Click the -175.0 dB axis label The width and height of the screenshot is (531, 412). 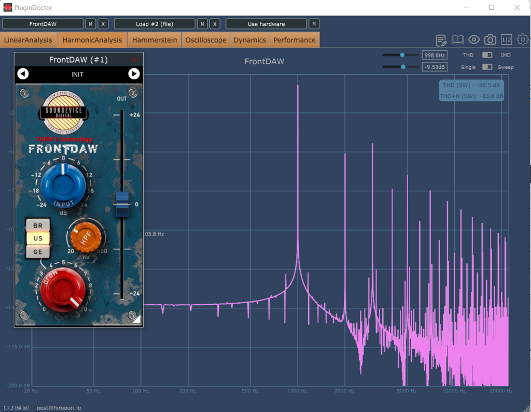coord(18,347)
